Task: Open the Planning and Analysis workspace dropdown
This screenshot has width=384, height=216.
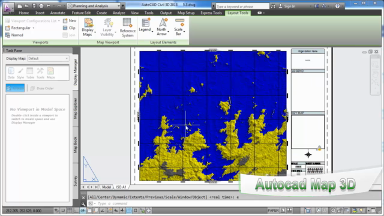Action: point(94,6)
